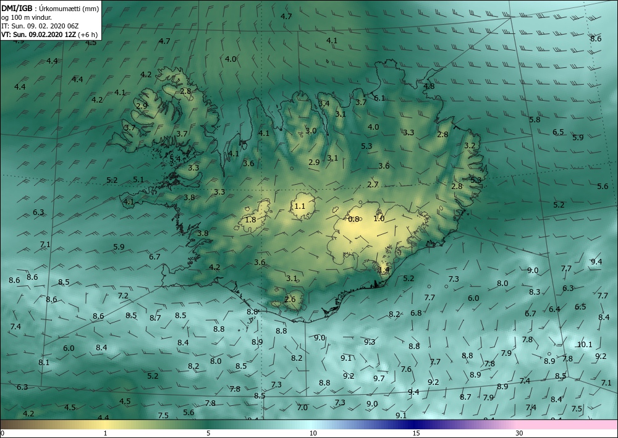Click the color scale label '30'
The width and height of the screenshot is (618, 438).
coord(520,433)
